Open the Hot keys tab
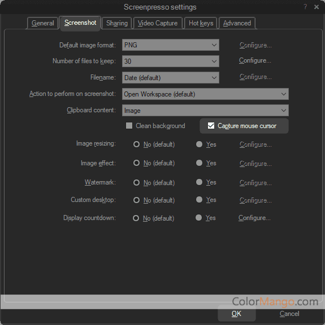 (x=201, y=23)
